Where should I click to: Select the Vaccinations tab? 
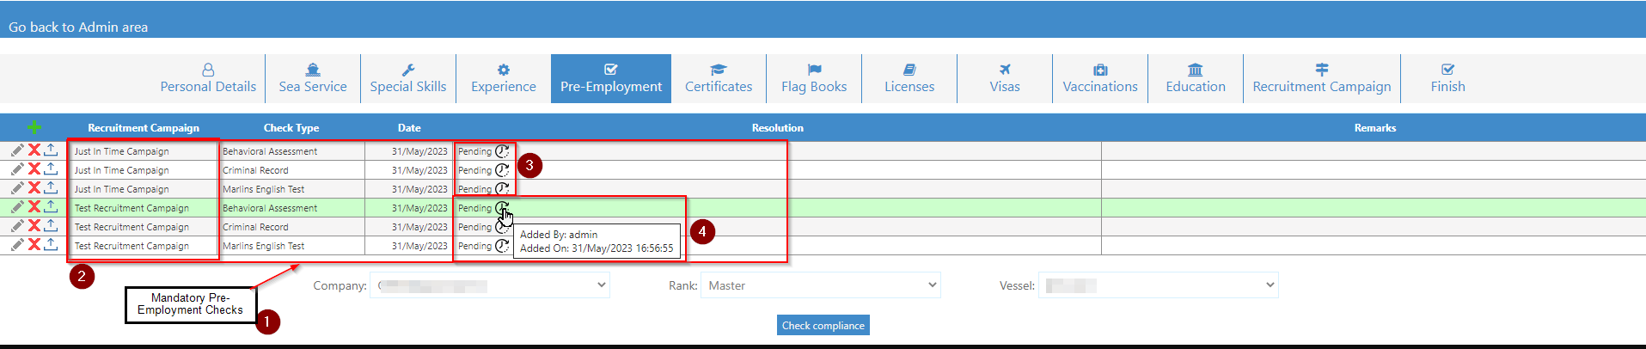(1100, 78)
